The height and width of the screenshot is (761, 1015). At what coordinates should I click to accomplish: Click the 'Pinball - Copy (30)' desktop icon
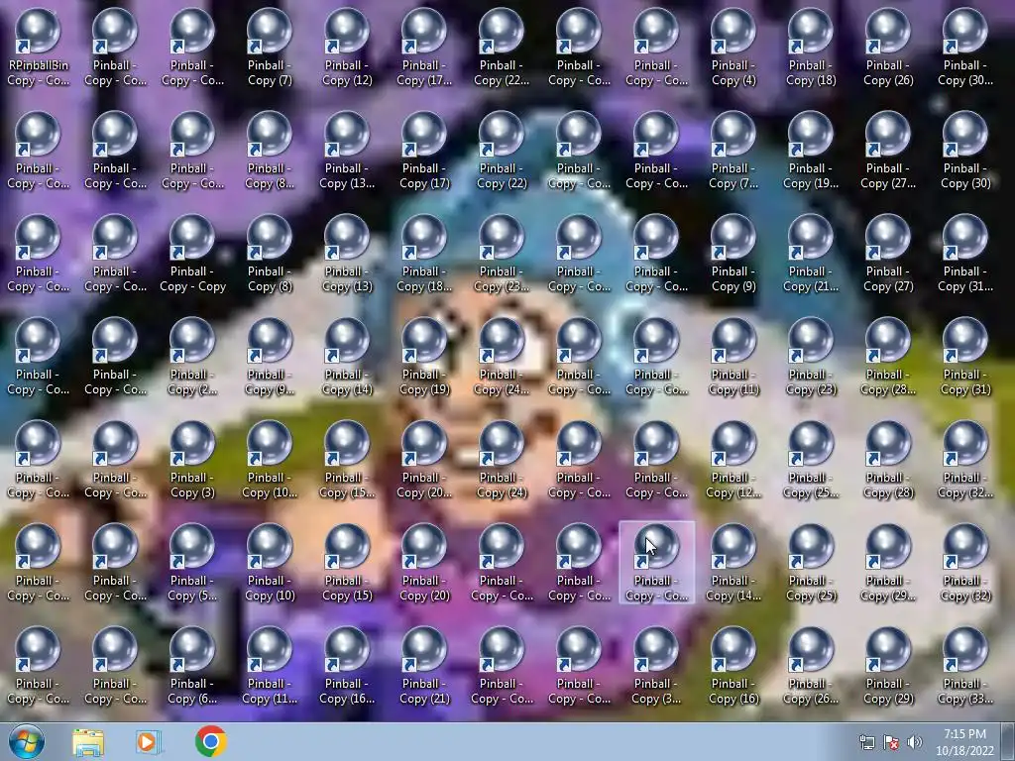click(x=965, y=151)
